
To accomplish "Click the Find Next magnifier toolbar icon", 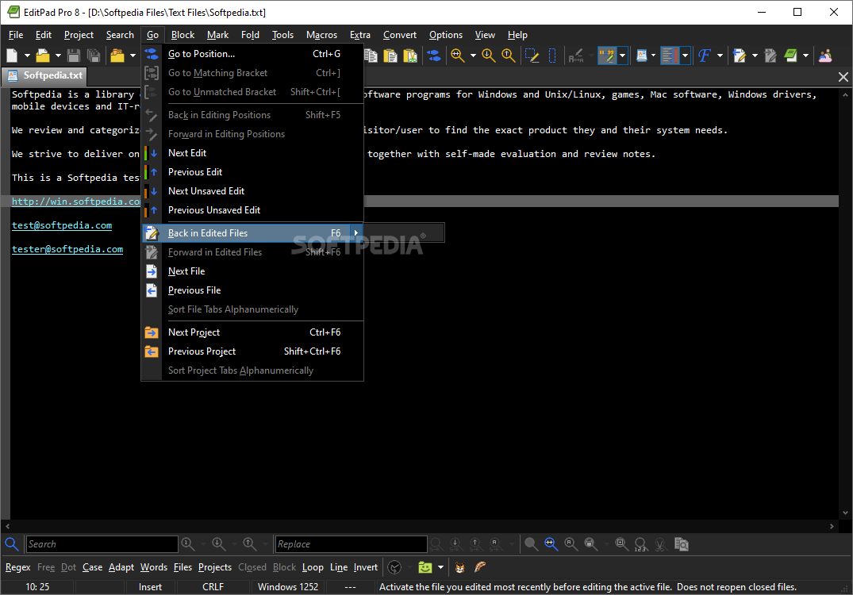I will [489, 56].
